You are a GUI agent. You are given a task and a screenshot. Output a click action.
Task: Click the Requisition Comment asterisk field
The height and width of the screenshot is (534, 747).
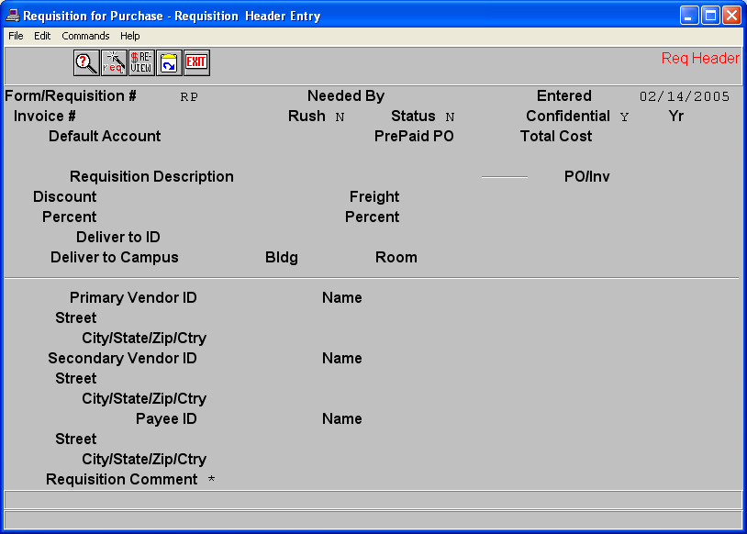[x=211, y=480]
